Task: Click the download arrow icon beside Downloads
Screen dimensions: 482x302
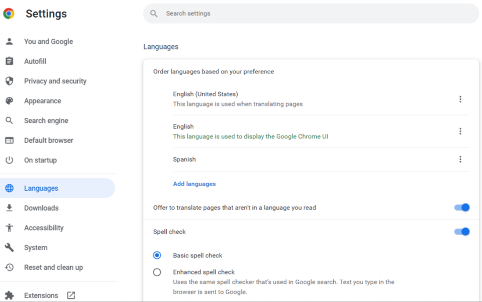Action: point(9,208)
